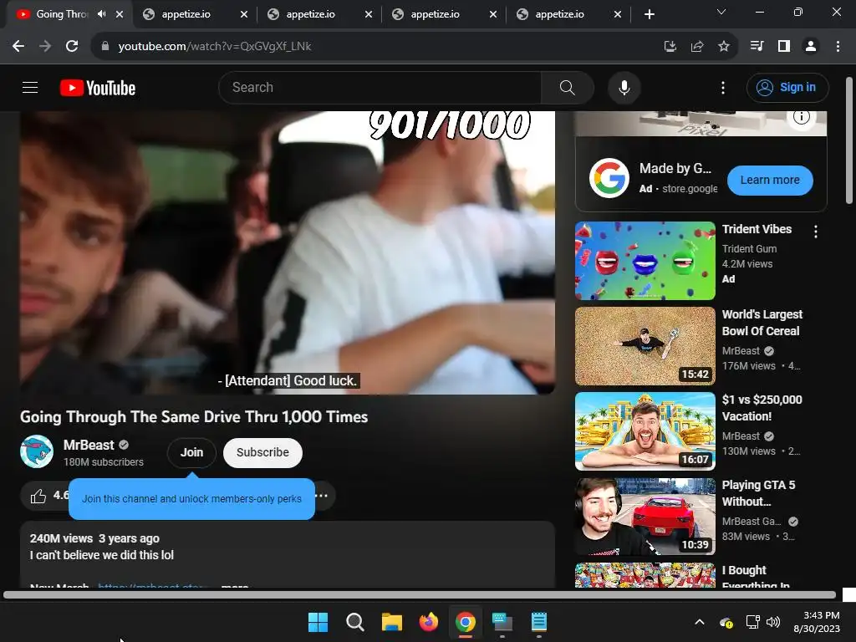Viewport: 856px width, 642px height.
Task: Select the Going Through YouTube tab
Action: pos(61,14)
